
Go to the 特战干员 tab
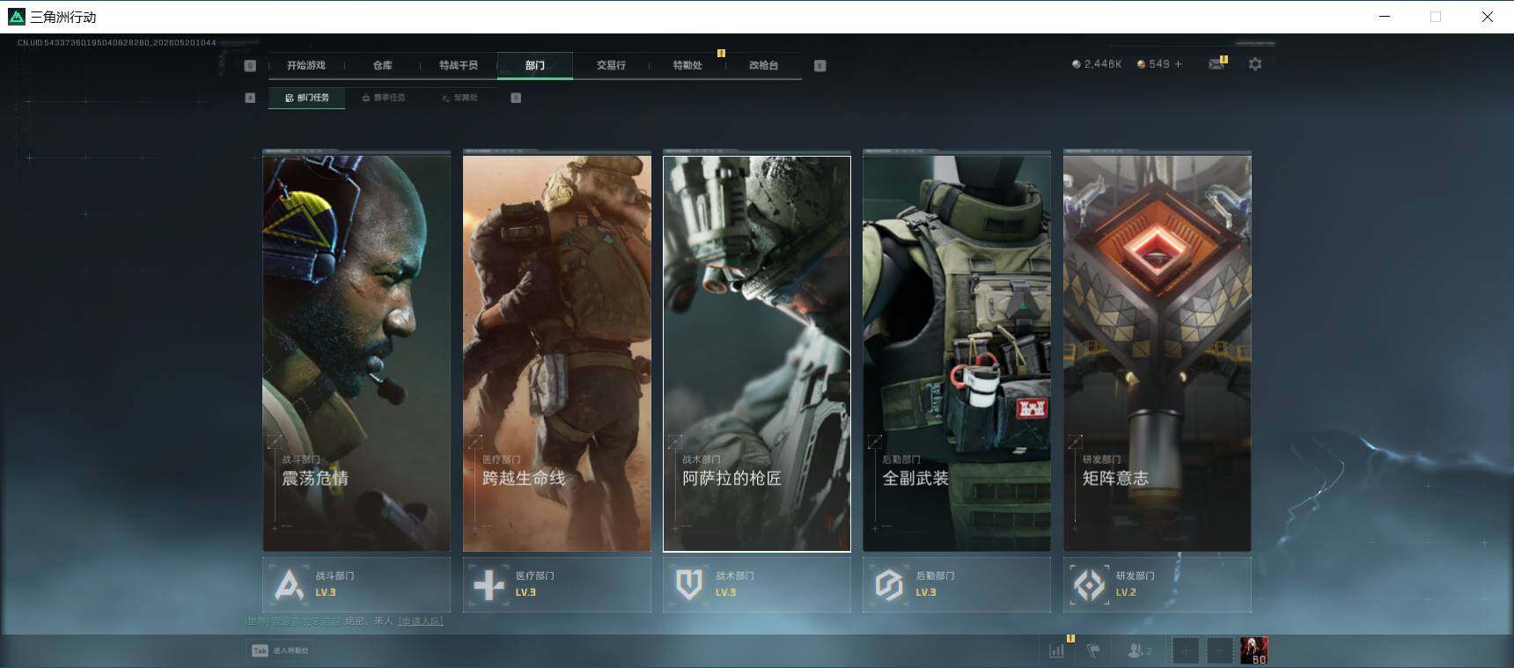click(459, 65)
